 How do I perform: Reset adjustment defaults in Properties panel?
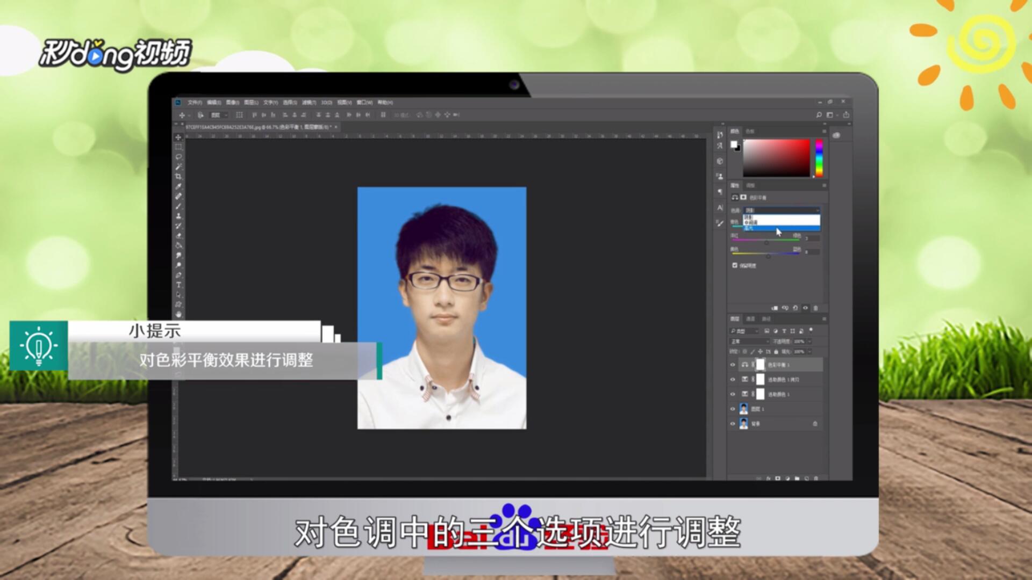click(795, 308)
